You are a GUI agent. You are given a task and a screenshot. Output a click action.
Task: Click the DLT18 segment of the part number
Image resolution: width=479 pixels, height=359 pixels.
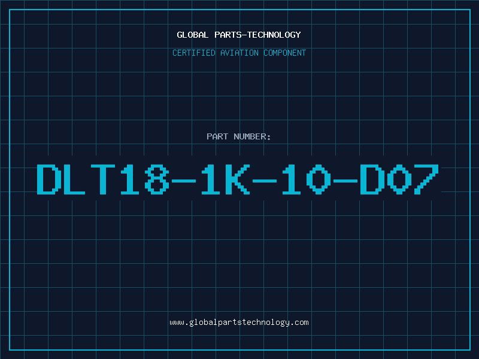[x=103, y=180]
